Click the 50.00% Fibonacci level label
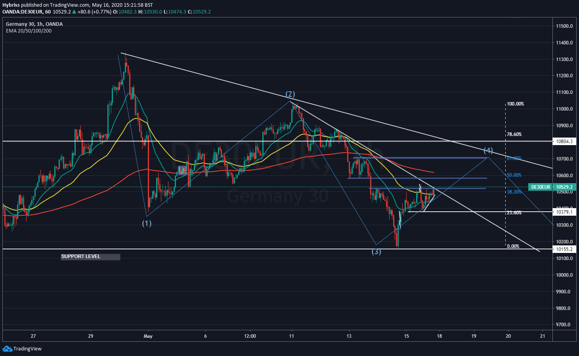The height and width of the screenshot is (356, 579). click(514, 175)
